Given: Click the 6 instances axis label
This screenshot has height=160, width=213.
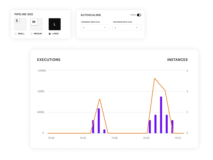Looking at the screenshot, I should (187, 71).
